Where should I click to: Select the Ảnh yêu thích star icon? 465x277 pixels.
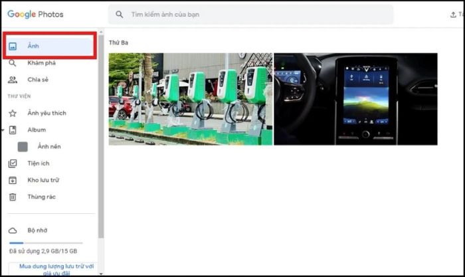pos(13,113)
